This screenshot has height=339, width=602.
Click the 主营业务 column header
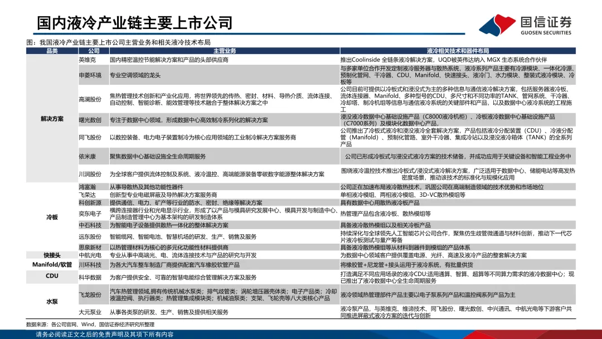(225, 51)
